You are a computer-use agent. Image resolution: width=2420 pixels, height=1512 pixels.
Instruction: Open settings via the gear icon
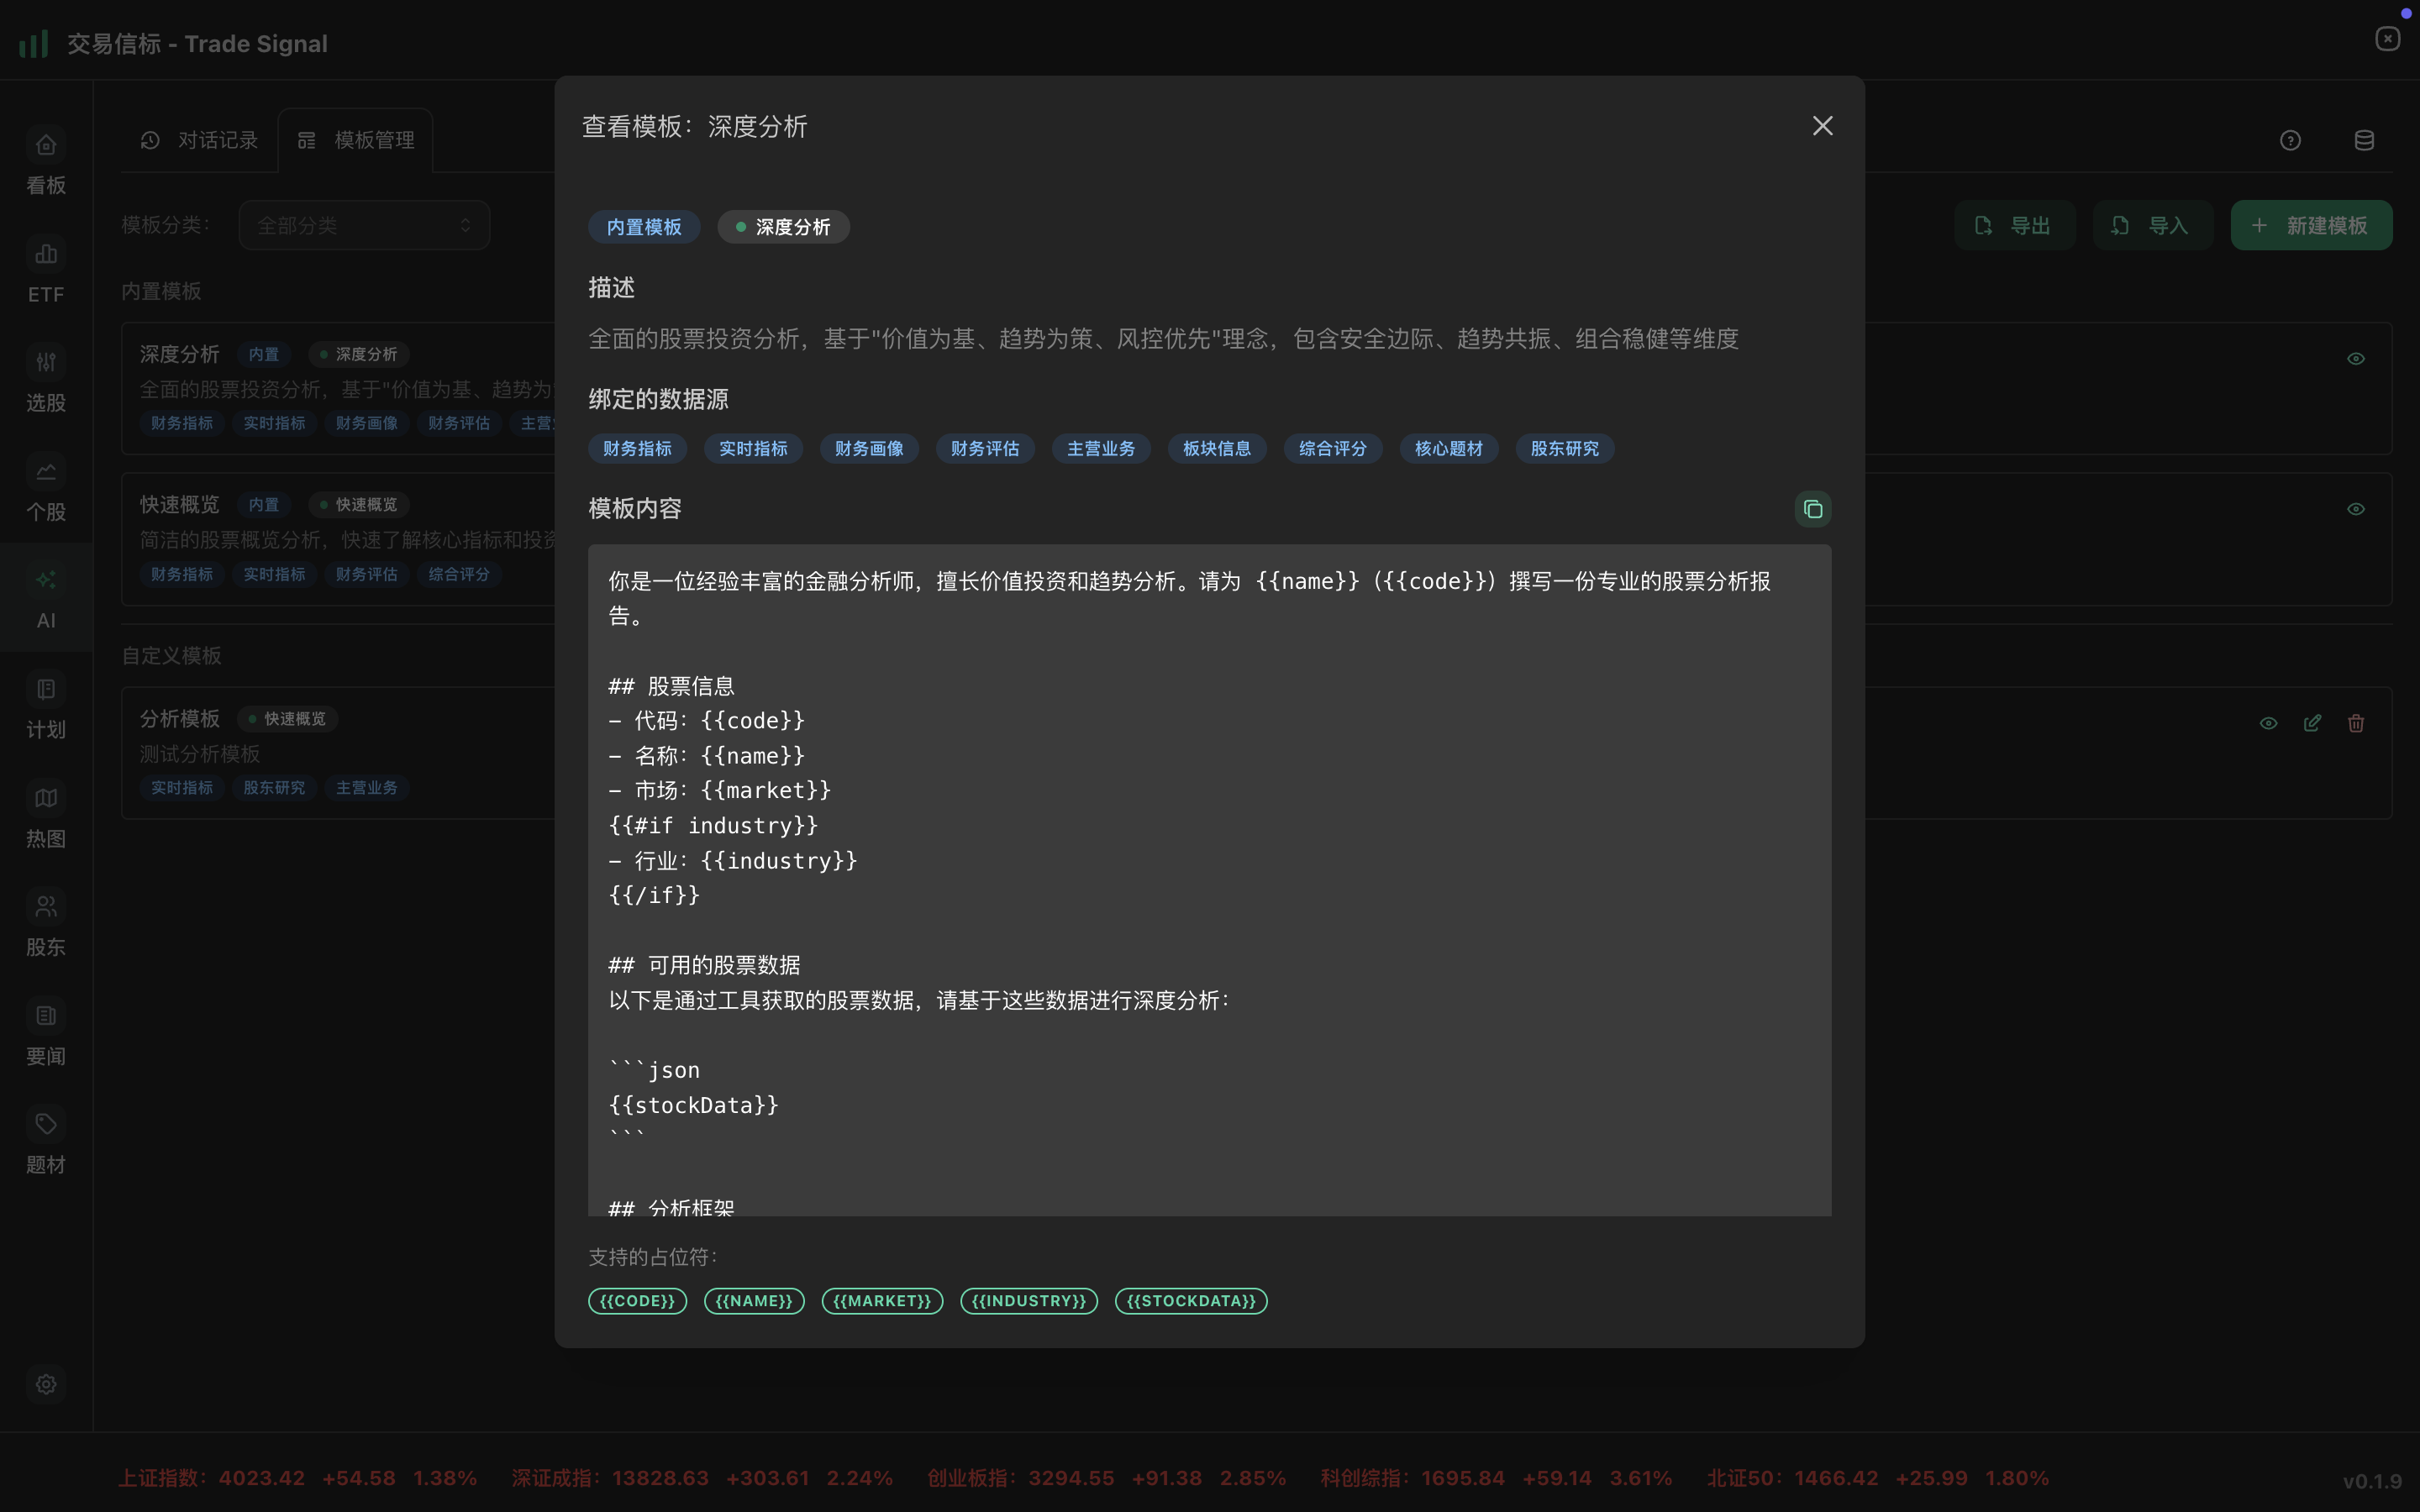tap(45, 1384)
